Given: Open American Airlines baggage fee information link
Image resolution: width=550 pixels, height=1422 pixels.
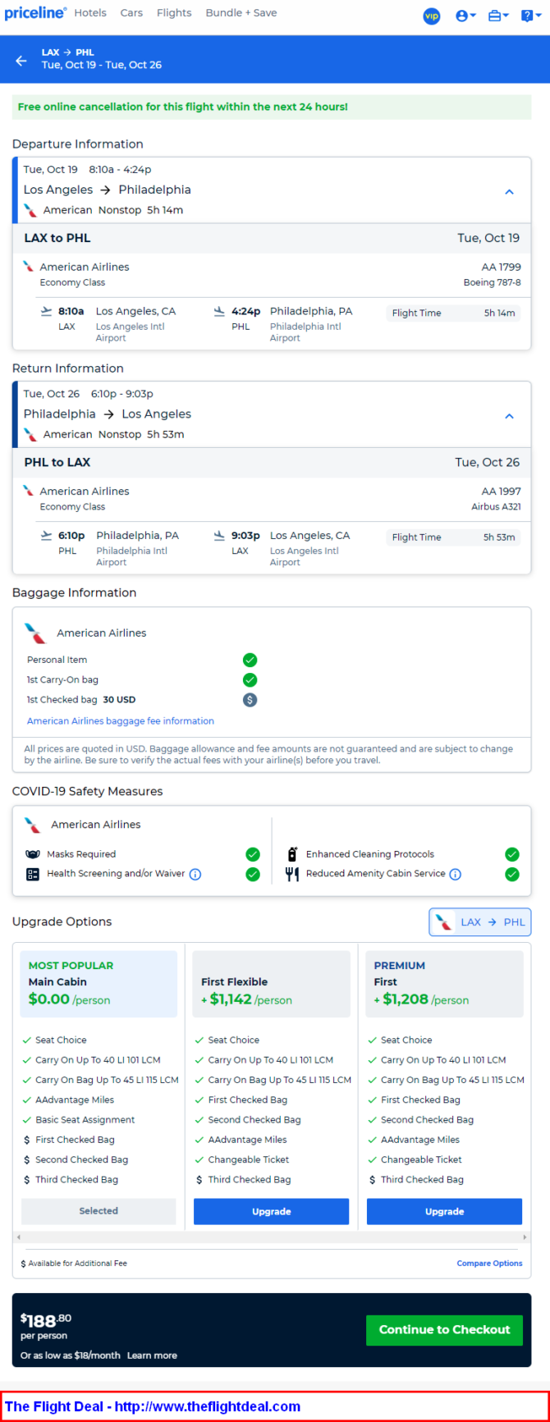Looking at the screenshot, I should pyautogui.click(x=121, y=721).
